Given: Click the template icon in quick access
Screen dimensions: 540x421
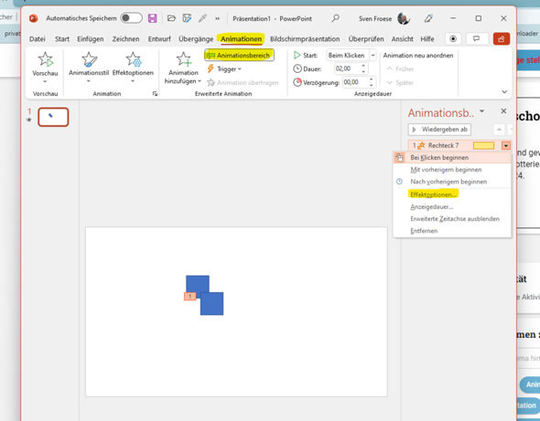Looking at the screenshot, I should pyautogui.click(x=187, y=18).
